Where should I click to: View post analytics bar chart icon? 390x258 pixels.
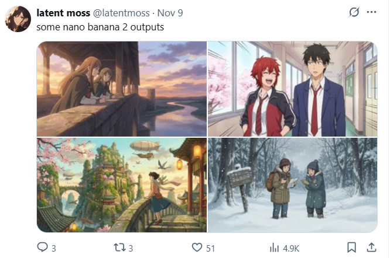point(274,247)
